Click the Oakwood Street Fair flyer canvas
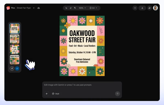The image size is (164, 105). click(82, 46)
